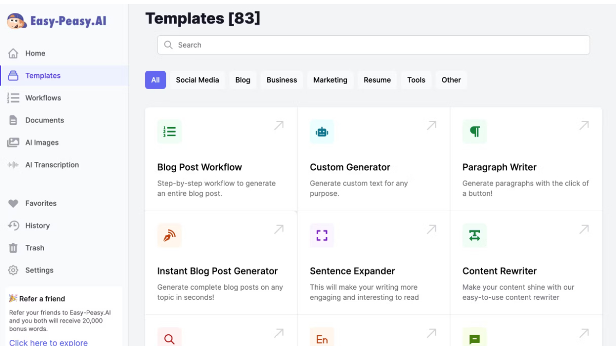Click the 'Refer a friend' heading
The height and width of the screenshot is (346, 616).
tap(42, 299)
